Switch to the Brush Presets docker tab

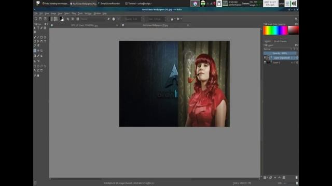(x=280, y=41)
